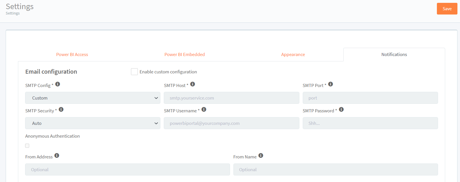Click the info icon next to From Address
This screenshot has width=460, height=182.
(x=57, y=156)
